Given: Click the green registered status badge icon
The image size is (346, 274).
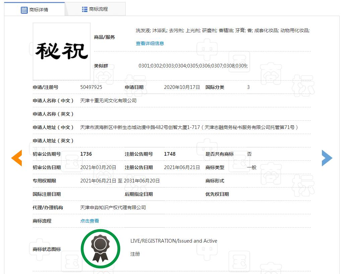Looking at the screenshot, I should [100, 249].
